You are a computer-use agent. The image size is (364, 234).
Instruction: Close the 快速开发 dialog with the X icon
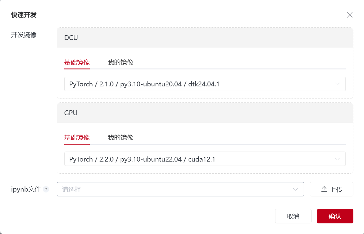(x=349, y=15)
